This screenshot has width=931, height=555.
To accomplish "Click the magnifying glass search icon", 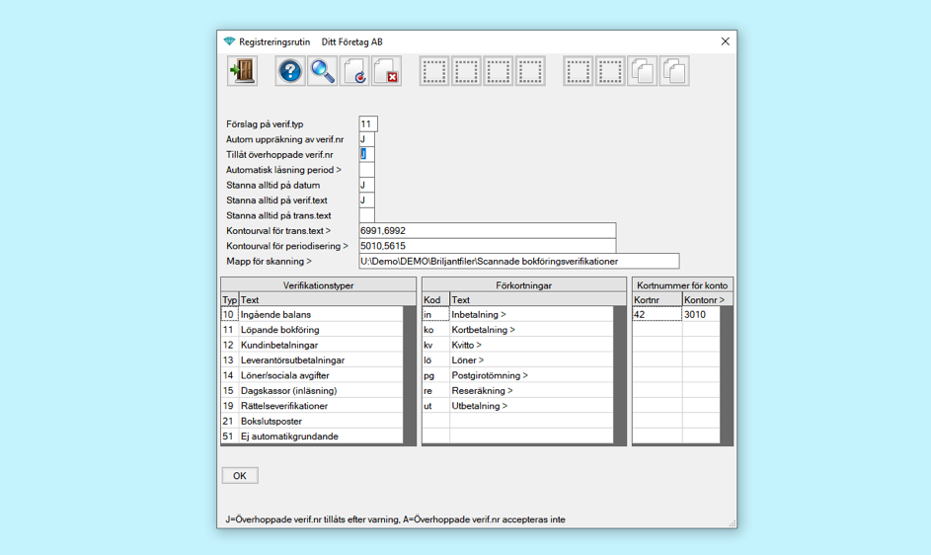I will tap(323, 71).
